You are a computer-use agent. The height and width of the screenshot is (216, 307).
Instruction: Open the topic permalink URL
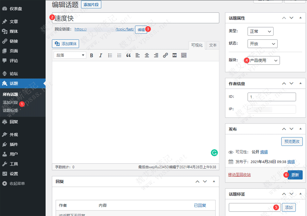tap(104, 29)
